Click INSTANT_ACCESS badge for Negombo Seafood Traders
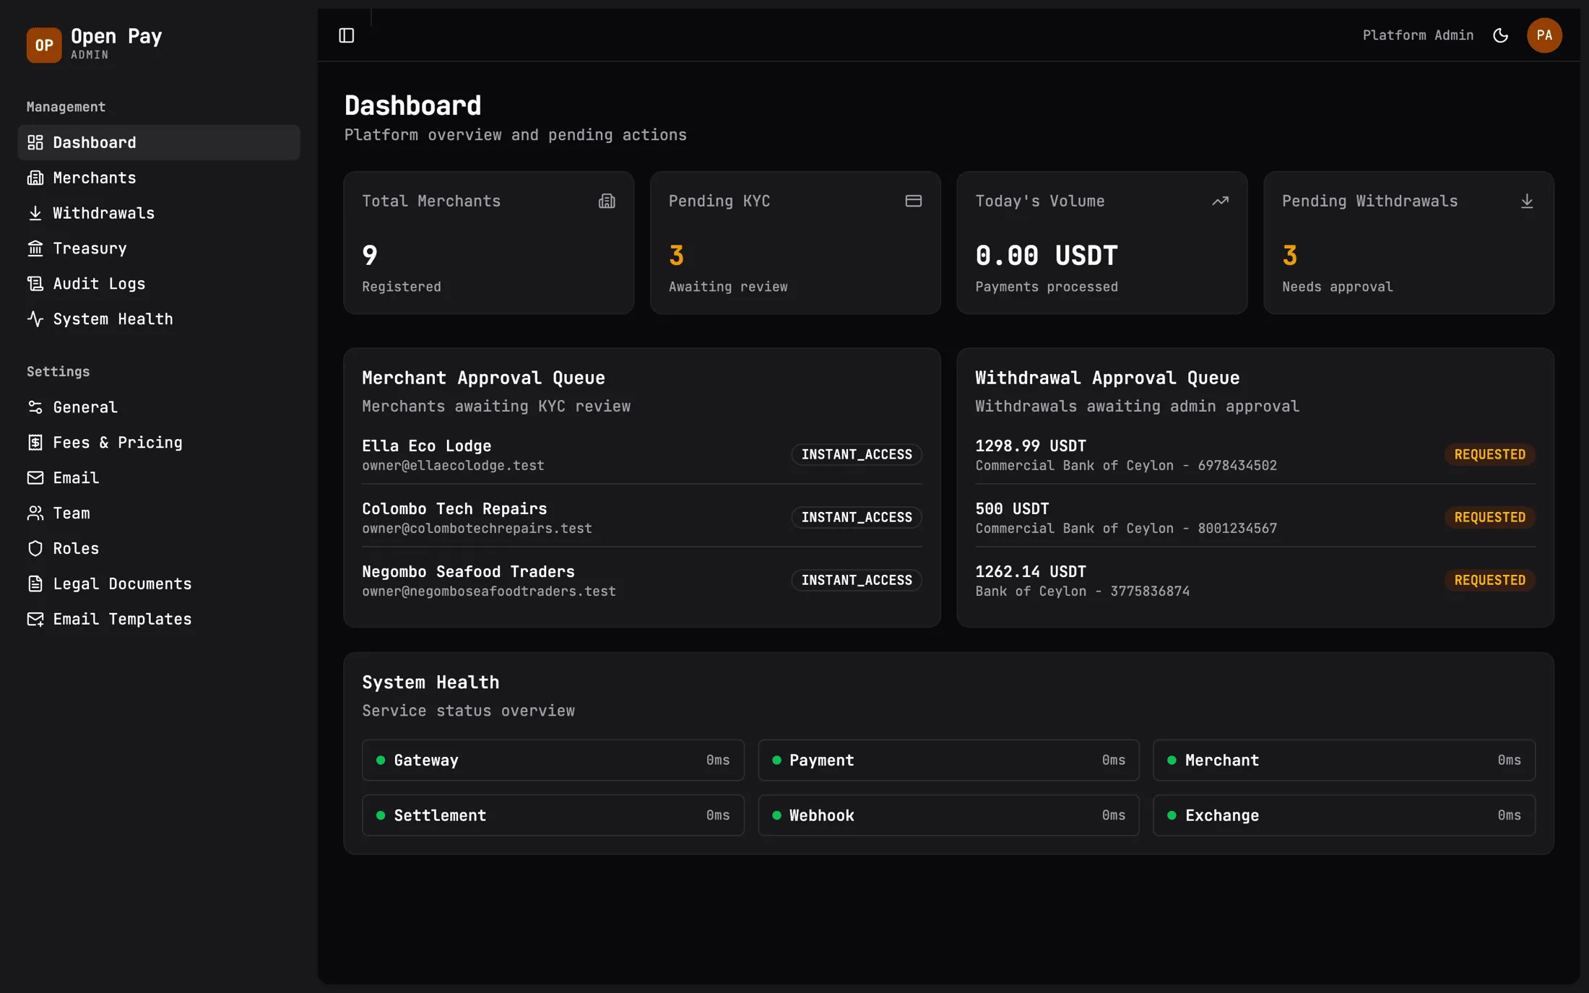1589x993 pixels. point(857,581)
